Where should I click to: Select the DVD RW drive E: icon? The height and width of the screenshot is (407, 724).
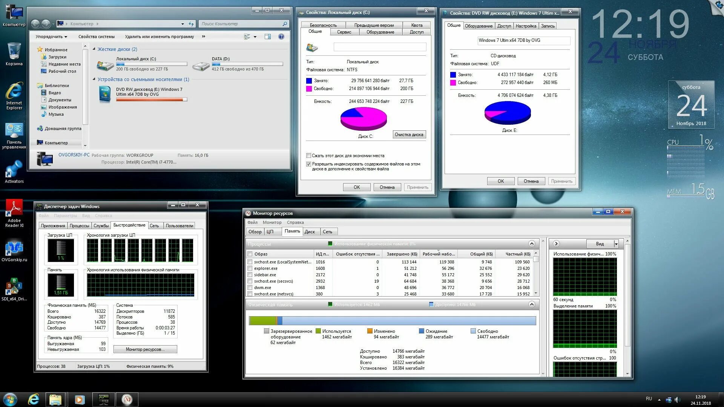click(105, 94)
